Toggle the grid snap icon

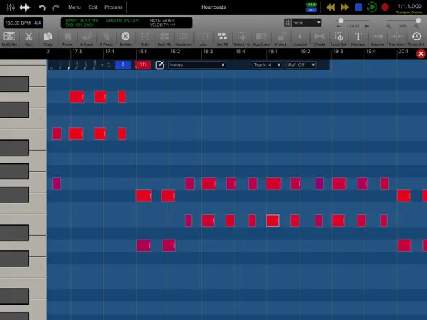[288, 23]
